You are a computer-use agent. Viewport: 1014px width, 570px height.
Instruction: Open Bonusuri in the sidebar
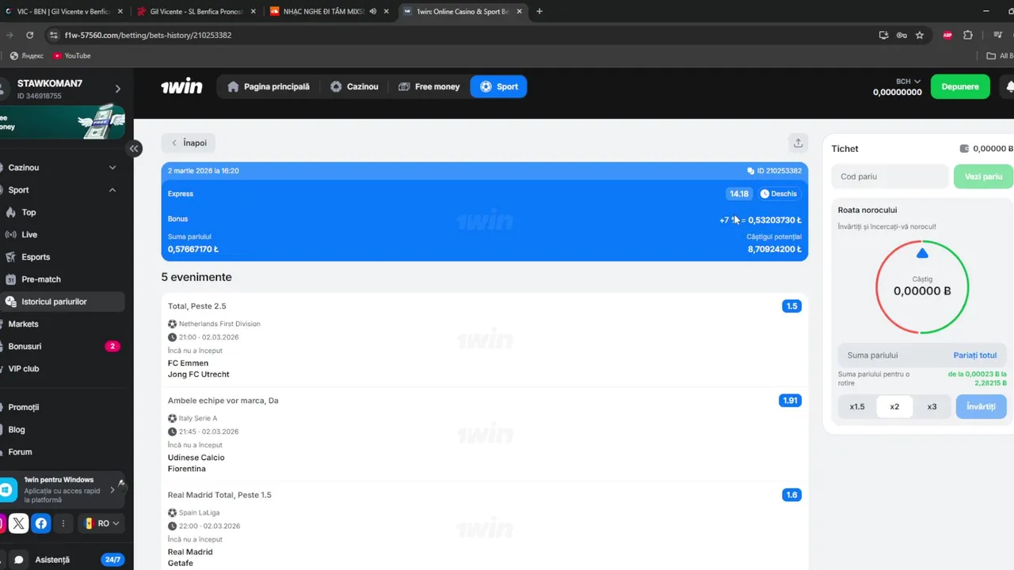pyautogui.click(x=63, y=346)
